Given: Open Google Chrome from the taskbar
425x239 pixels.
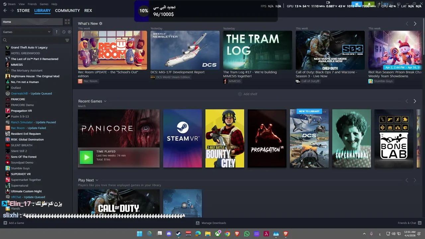Looking at the screenshot, I should pos(227,234).
